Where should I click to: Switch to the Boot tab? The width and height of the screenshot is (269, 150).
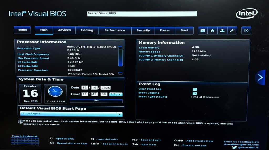[184, 31]
